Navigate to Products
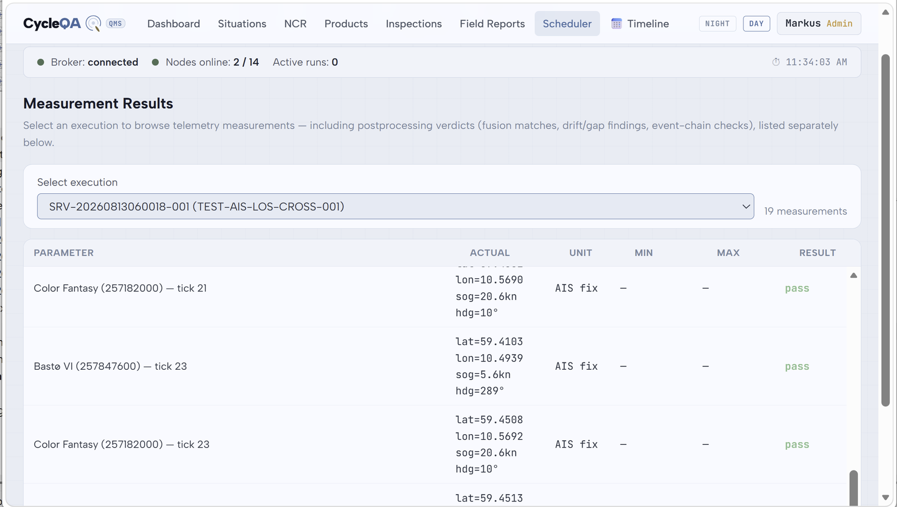Viewport: 897px width, 507px height. click(x=346, y=24)
